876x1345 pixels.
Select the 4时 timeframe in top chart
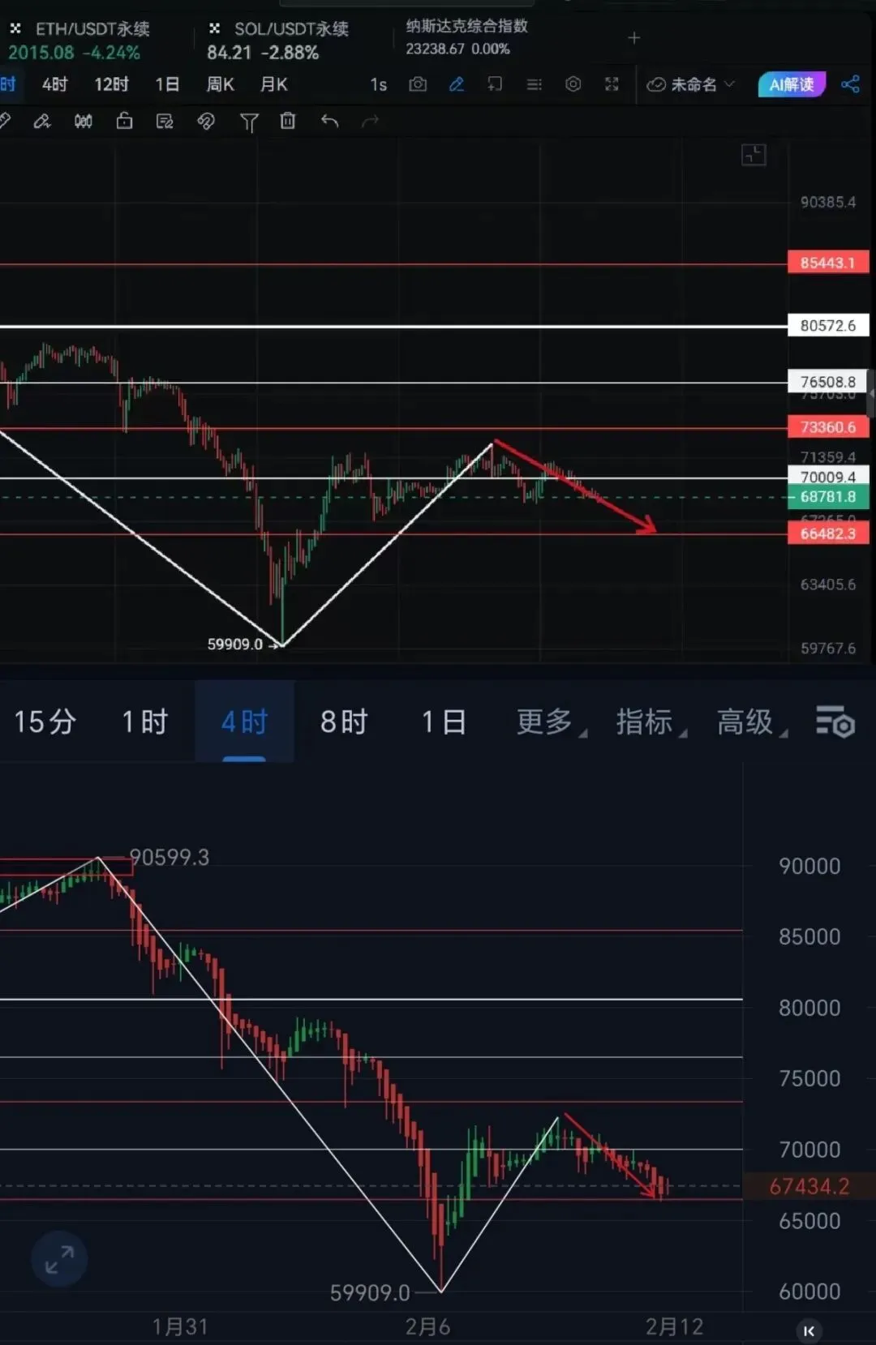click(54, 84)
